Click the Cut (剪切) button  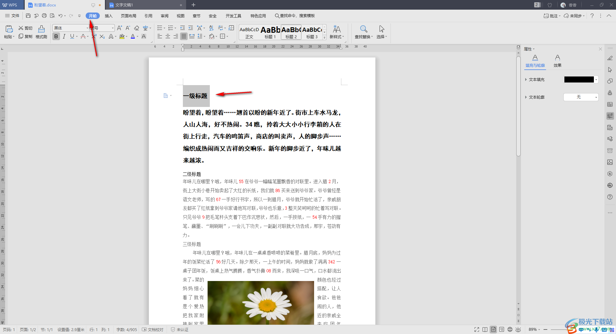tap(25, 28)
